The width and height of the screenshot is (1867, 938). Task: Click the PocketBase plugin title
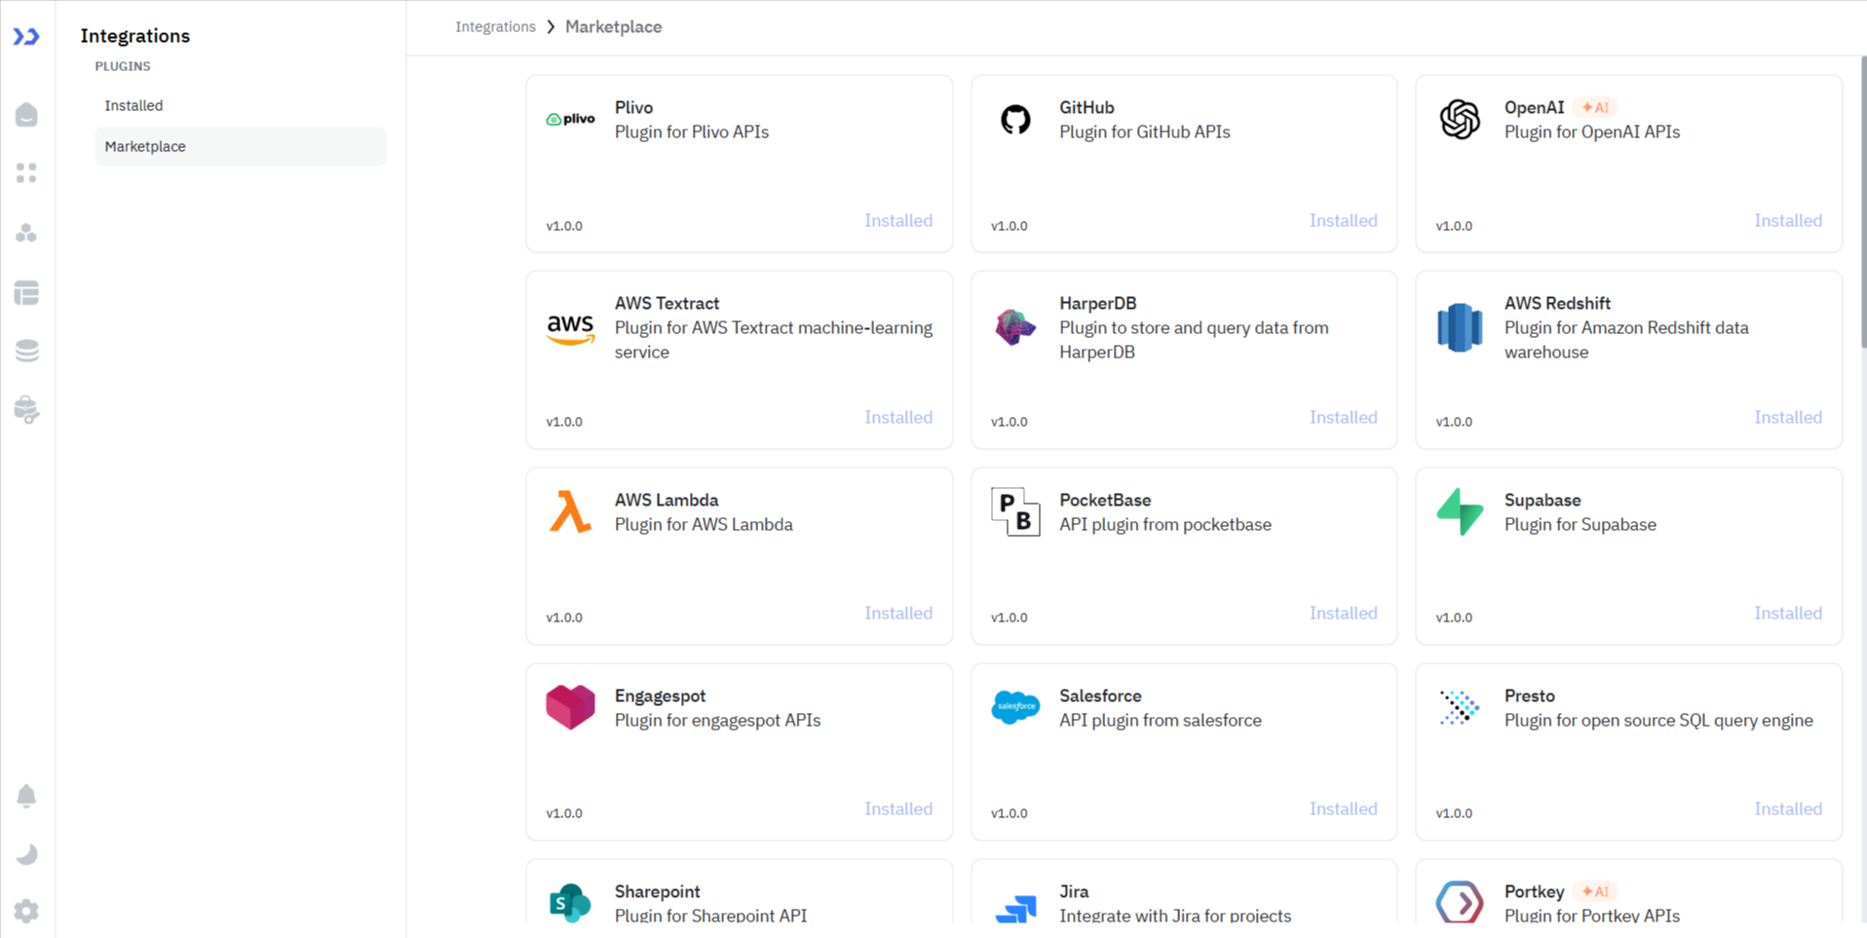click(1105, 500)
